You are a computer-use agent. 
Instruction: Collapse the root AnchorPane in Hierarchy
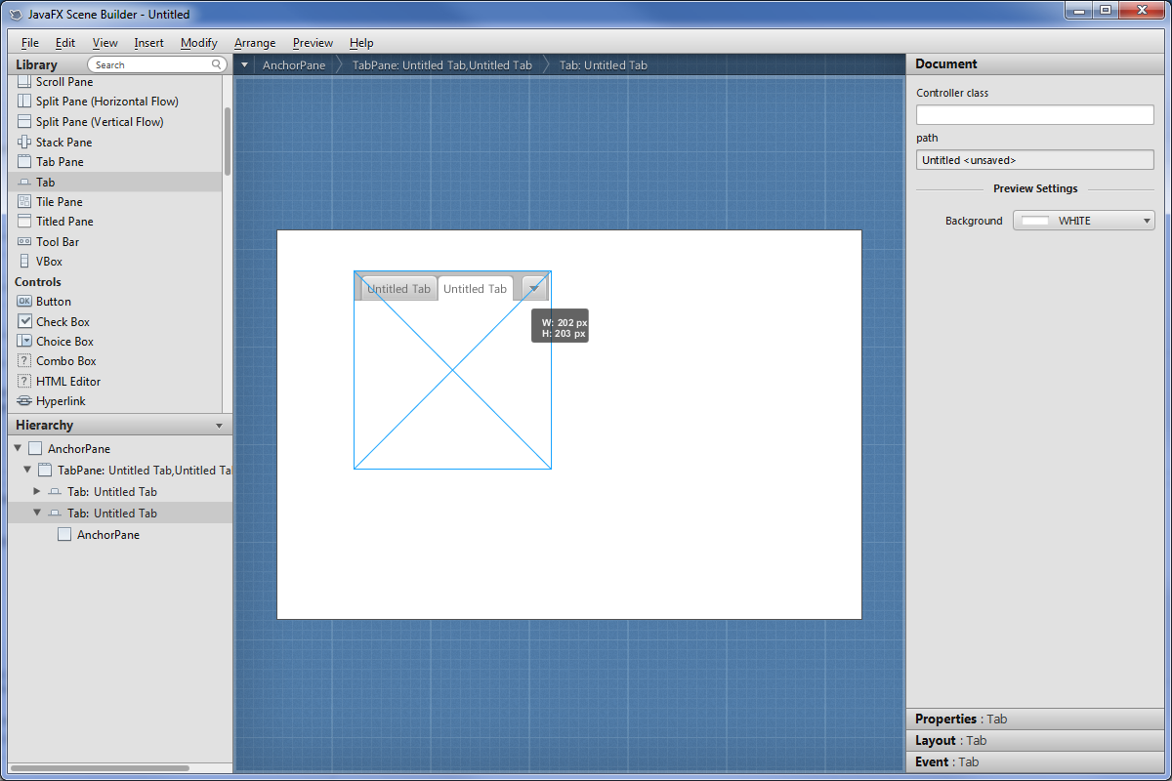click(18, 448)
